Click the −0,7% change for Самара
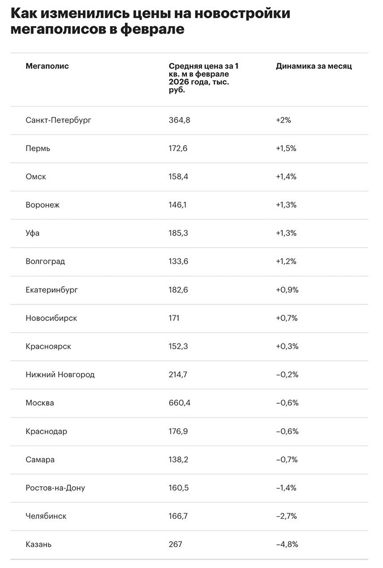The height and width of the screenshot is (568, 383). pos(287,460)
